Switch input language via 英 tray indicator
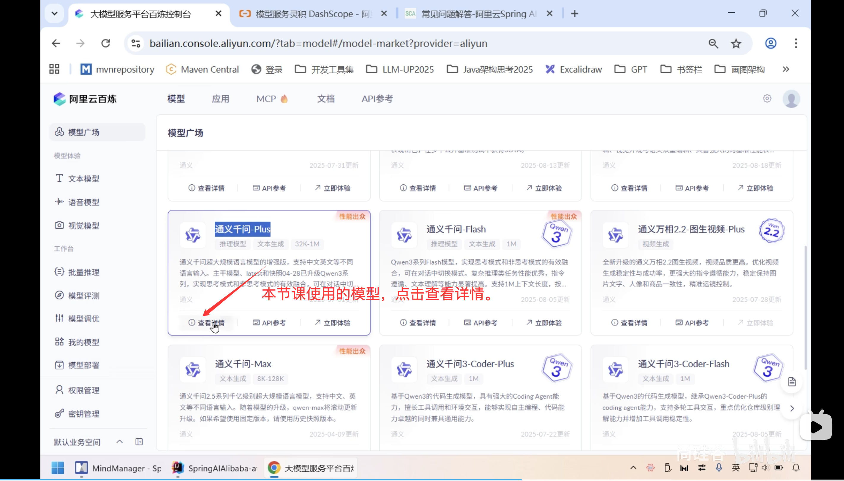Screen dimensions: 844x481 pos(736,467)
